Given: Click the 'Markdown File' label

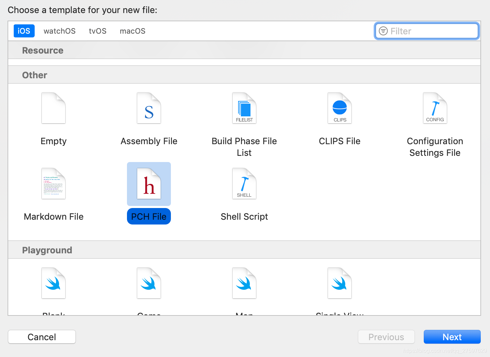Looking at the screenshot, I should [x=54, y=217].
